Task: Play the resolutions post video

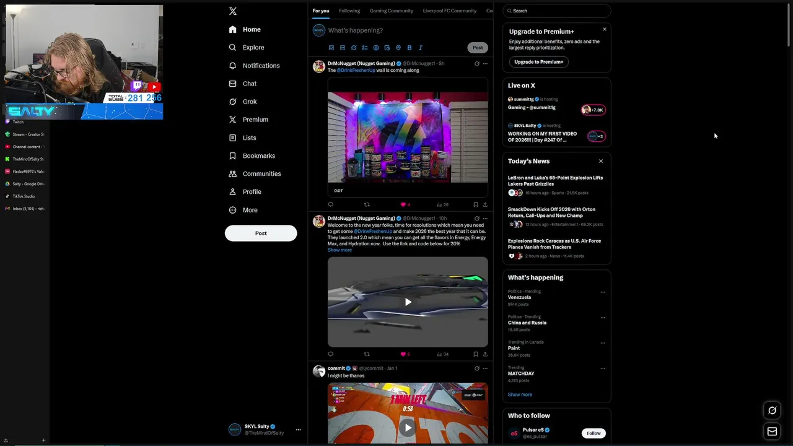Action: [x=408, y=302]
